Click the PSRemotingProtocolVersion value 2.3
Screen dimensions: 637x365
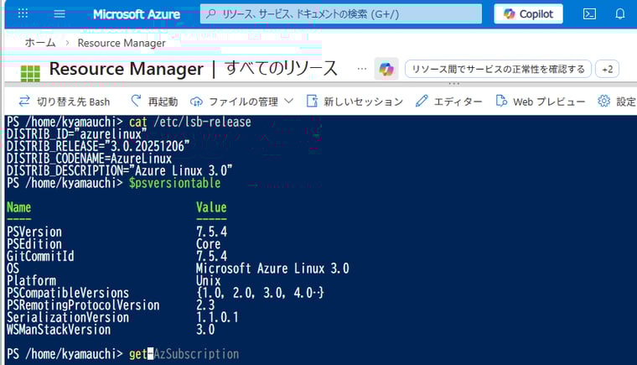(x=205, y=305)
